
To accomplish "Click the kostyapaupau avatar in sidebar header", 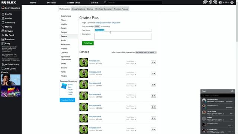I will pos(3,8).
